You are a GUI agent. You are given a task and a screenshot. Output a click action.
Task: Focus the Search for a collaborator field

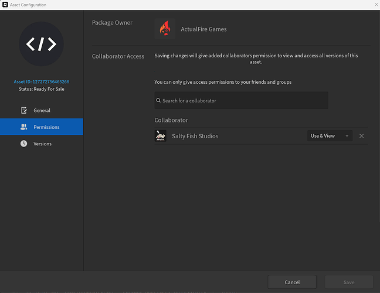(242, 101)
